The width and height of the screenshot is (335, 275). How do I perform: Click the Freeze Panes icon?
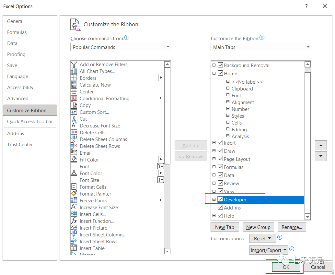tap(74, 200)
